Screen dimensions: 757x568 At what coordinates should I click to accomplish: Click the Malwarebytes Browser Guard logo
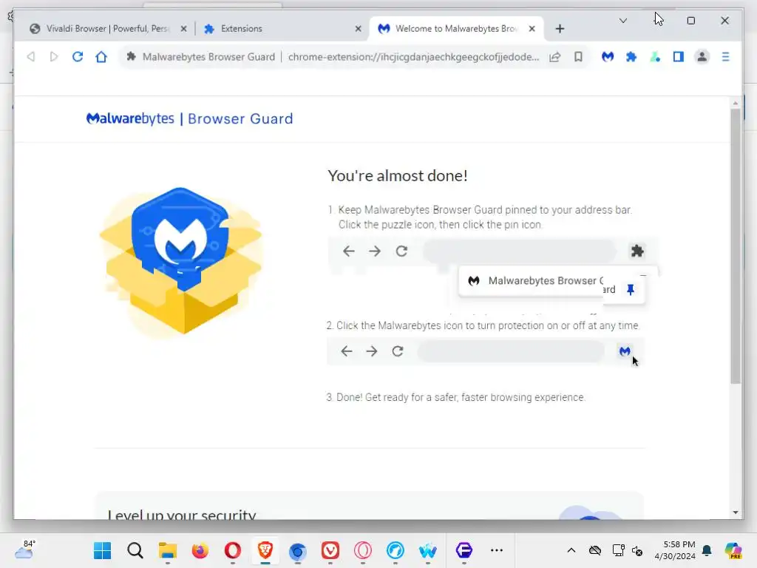[190, 118]
